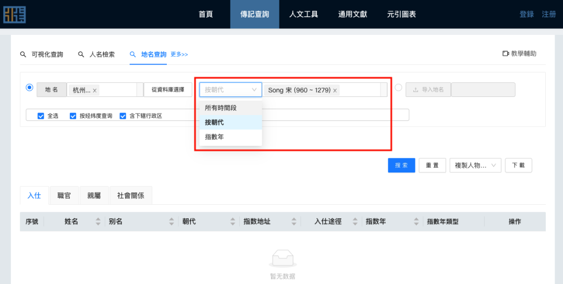The height and width of the screenshot is (284, 563).
Task: Sort the 別名 column
Action: 172,221
